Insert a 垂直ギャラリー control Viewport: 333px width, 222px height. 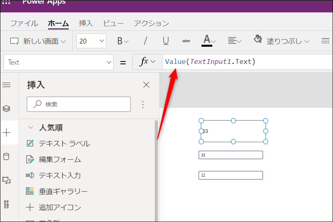(57, 191)
